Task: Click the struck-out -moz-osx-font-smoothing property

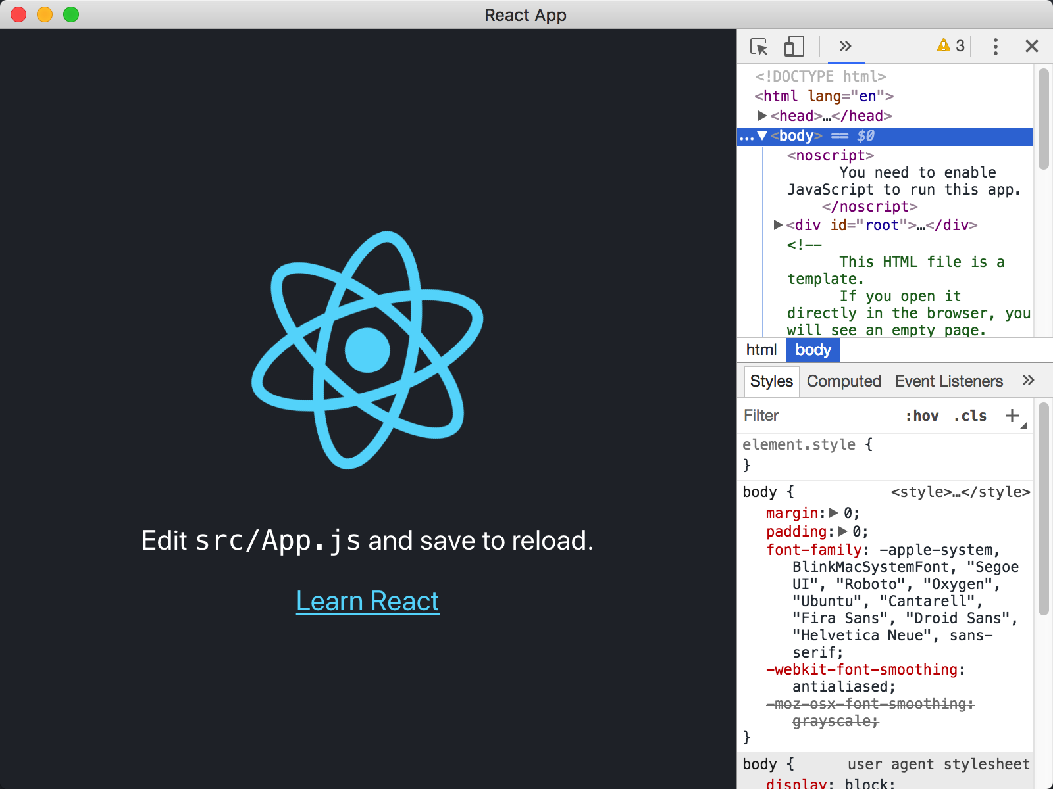Action: pos(869,704)
